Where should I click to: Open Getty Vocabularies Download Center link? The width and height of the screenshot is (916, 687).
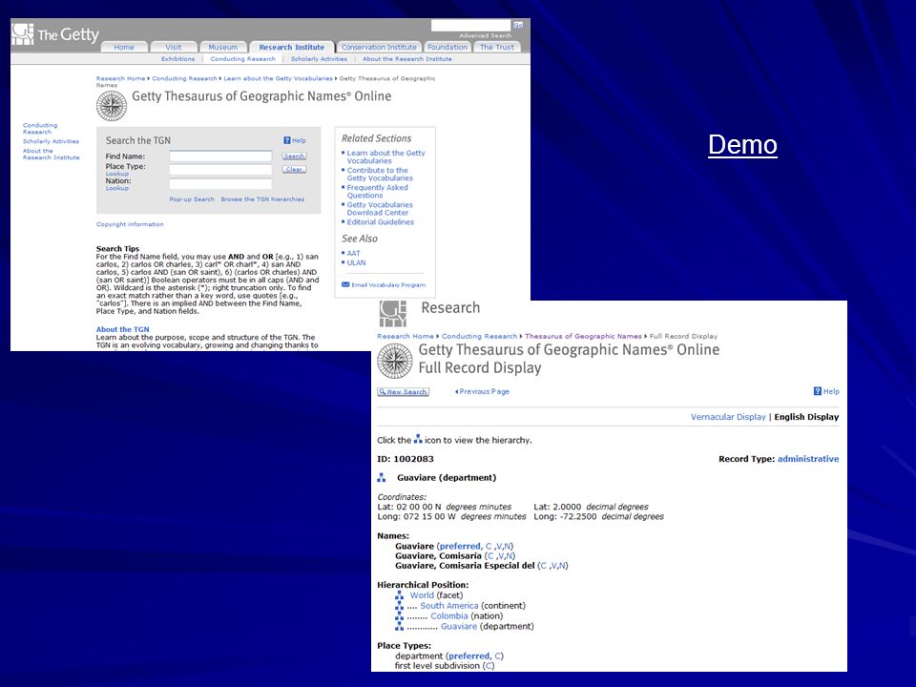coord(380,209)
